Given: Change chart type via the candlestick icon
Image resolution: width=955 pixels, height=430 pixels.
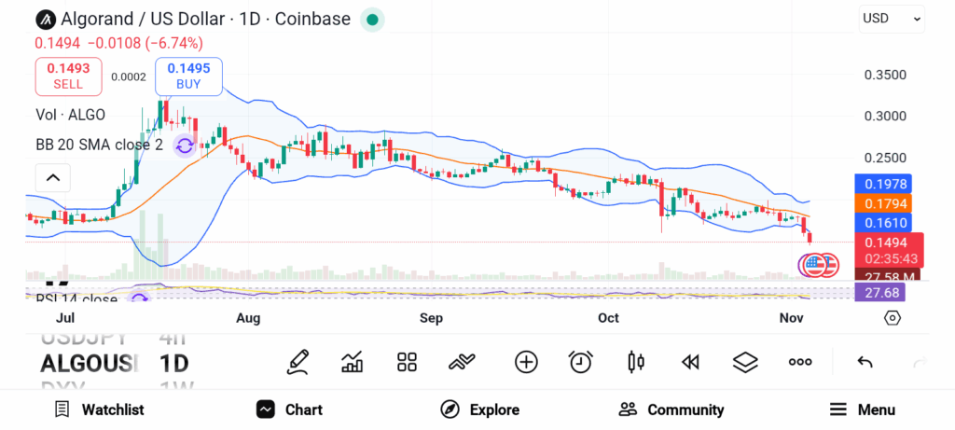Looking at the screenshot, I should coord(637,362).
